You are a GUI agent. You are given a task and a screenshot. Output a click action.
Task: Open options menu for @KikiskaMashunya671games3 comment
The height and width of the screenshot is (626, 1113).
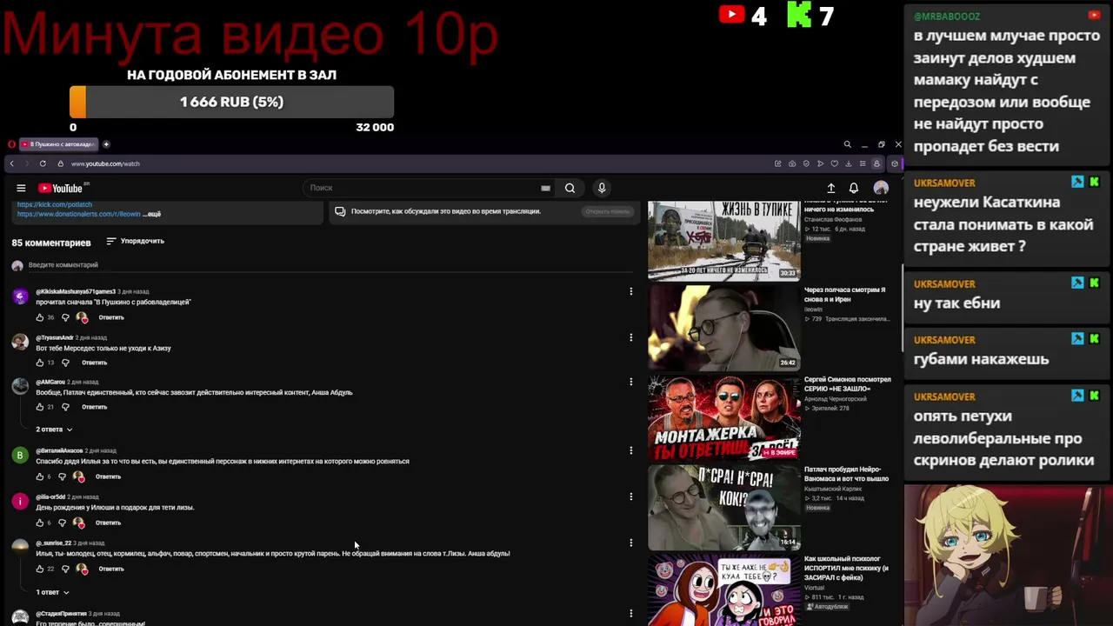631,291
